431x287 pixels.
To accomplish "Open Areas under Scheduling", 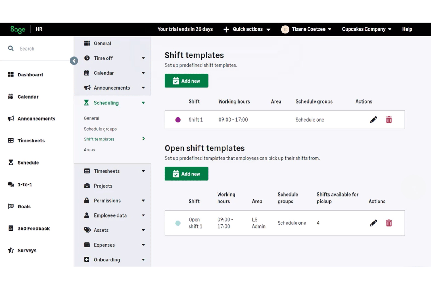I will pyautogui.click(x=89, y=150).
